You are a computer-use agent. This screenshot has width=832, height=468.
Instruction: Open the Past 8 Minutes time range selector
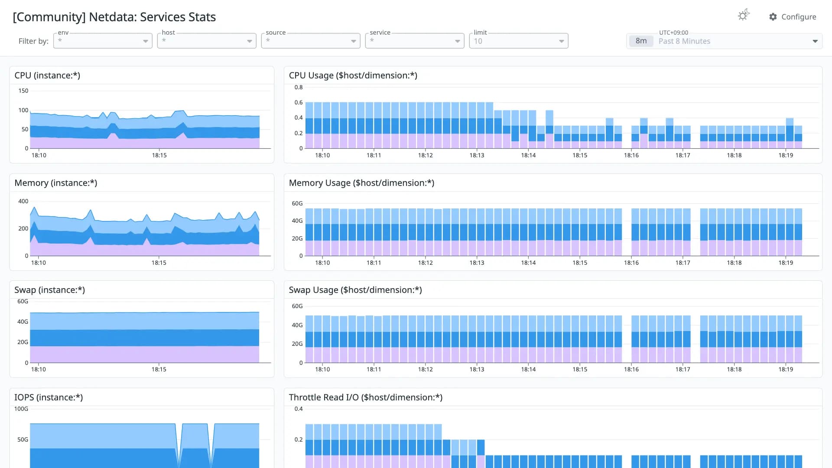(724, 41)
